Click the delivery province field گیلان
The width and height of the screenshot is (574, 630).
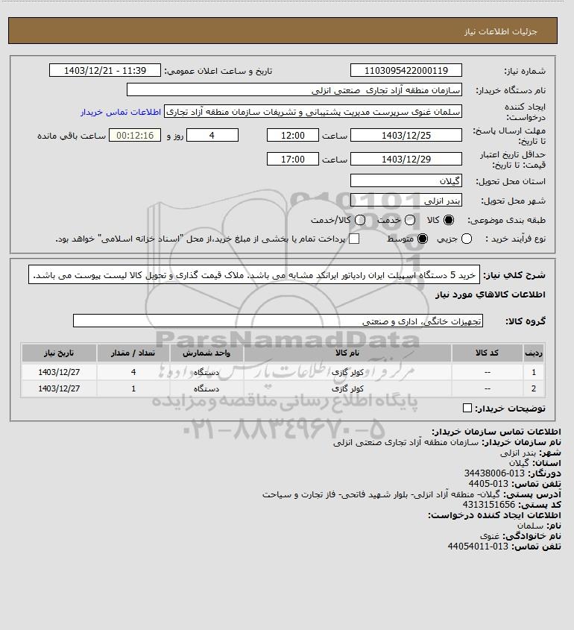[x=406, y=181]
